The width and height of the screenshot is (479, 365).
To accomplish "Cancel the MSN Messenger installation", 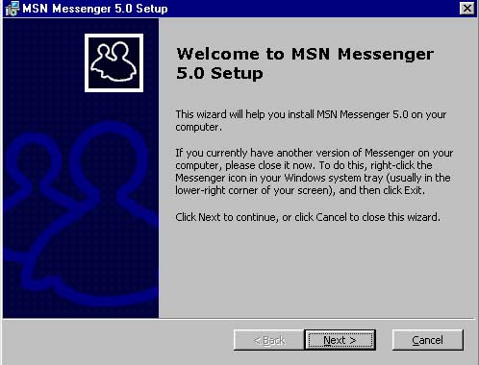I will (x=428, y=340).
